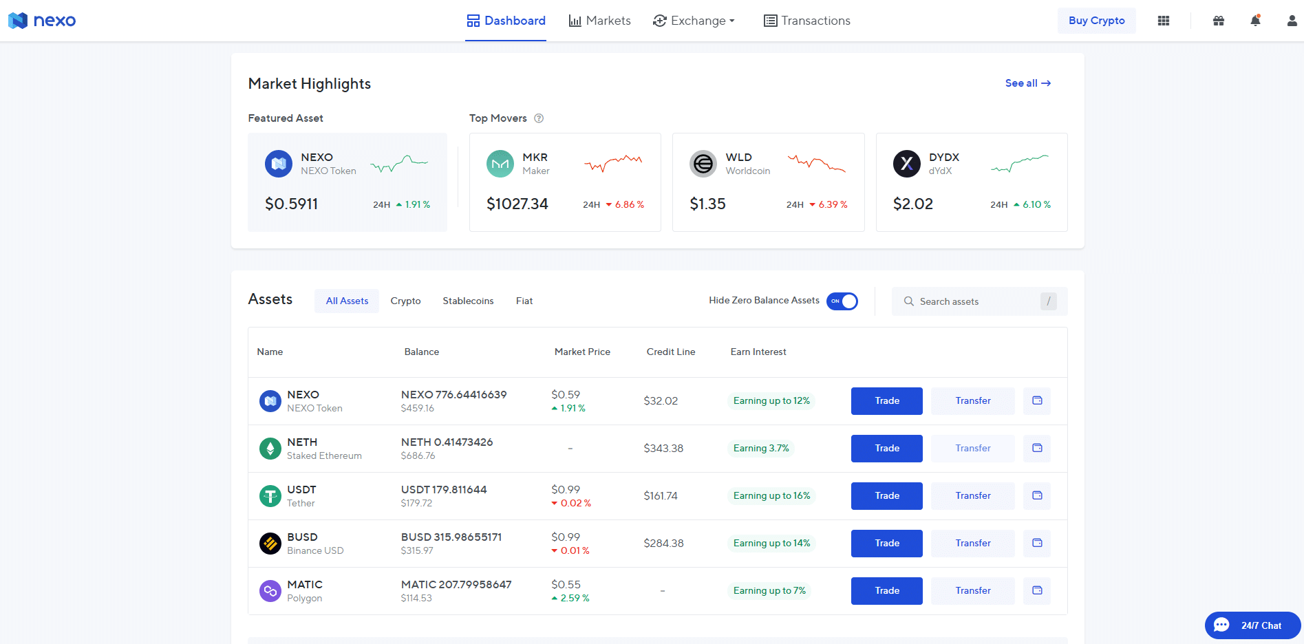Click Earning 3.7% badge
The height and width of the screenshot is (644, 1304).
coord(761,449)
